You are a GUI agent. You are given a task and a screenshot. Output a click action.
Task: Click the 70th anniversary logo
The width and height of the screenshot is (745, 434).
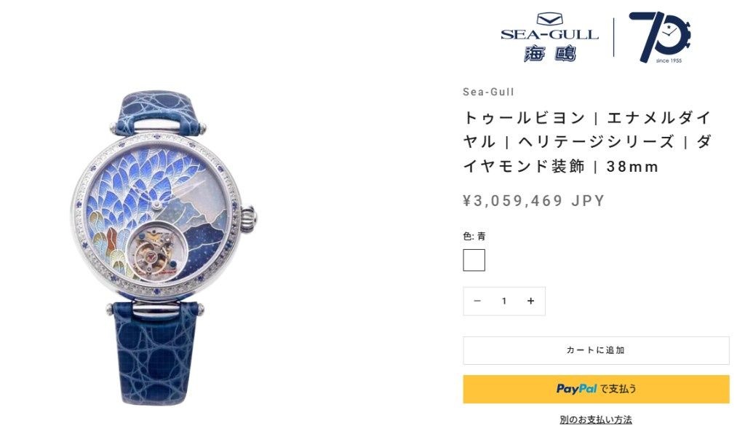pyautogui.click(x=660, y=37)
